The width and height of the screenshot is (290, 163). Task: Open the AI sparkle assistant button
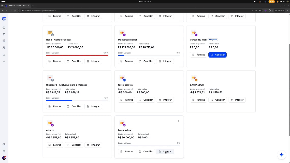click(282, 155)
